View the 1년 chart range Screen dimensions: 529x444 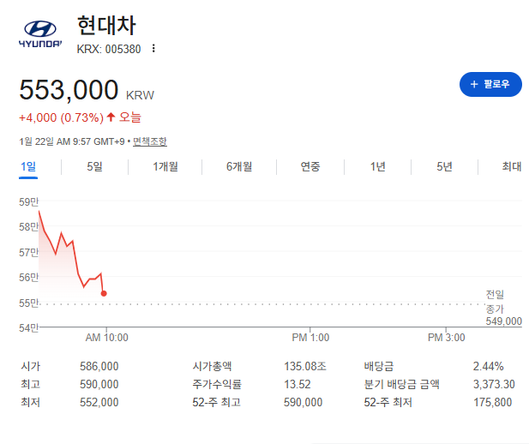tap(377, 167)
